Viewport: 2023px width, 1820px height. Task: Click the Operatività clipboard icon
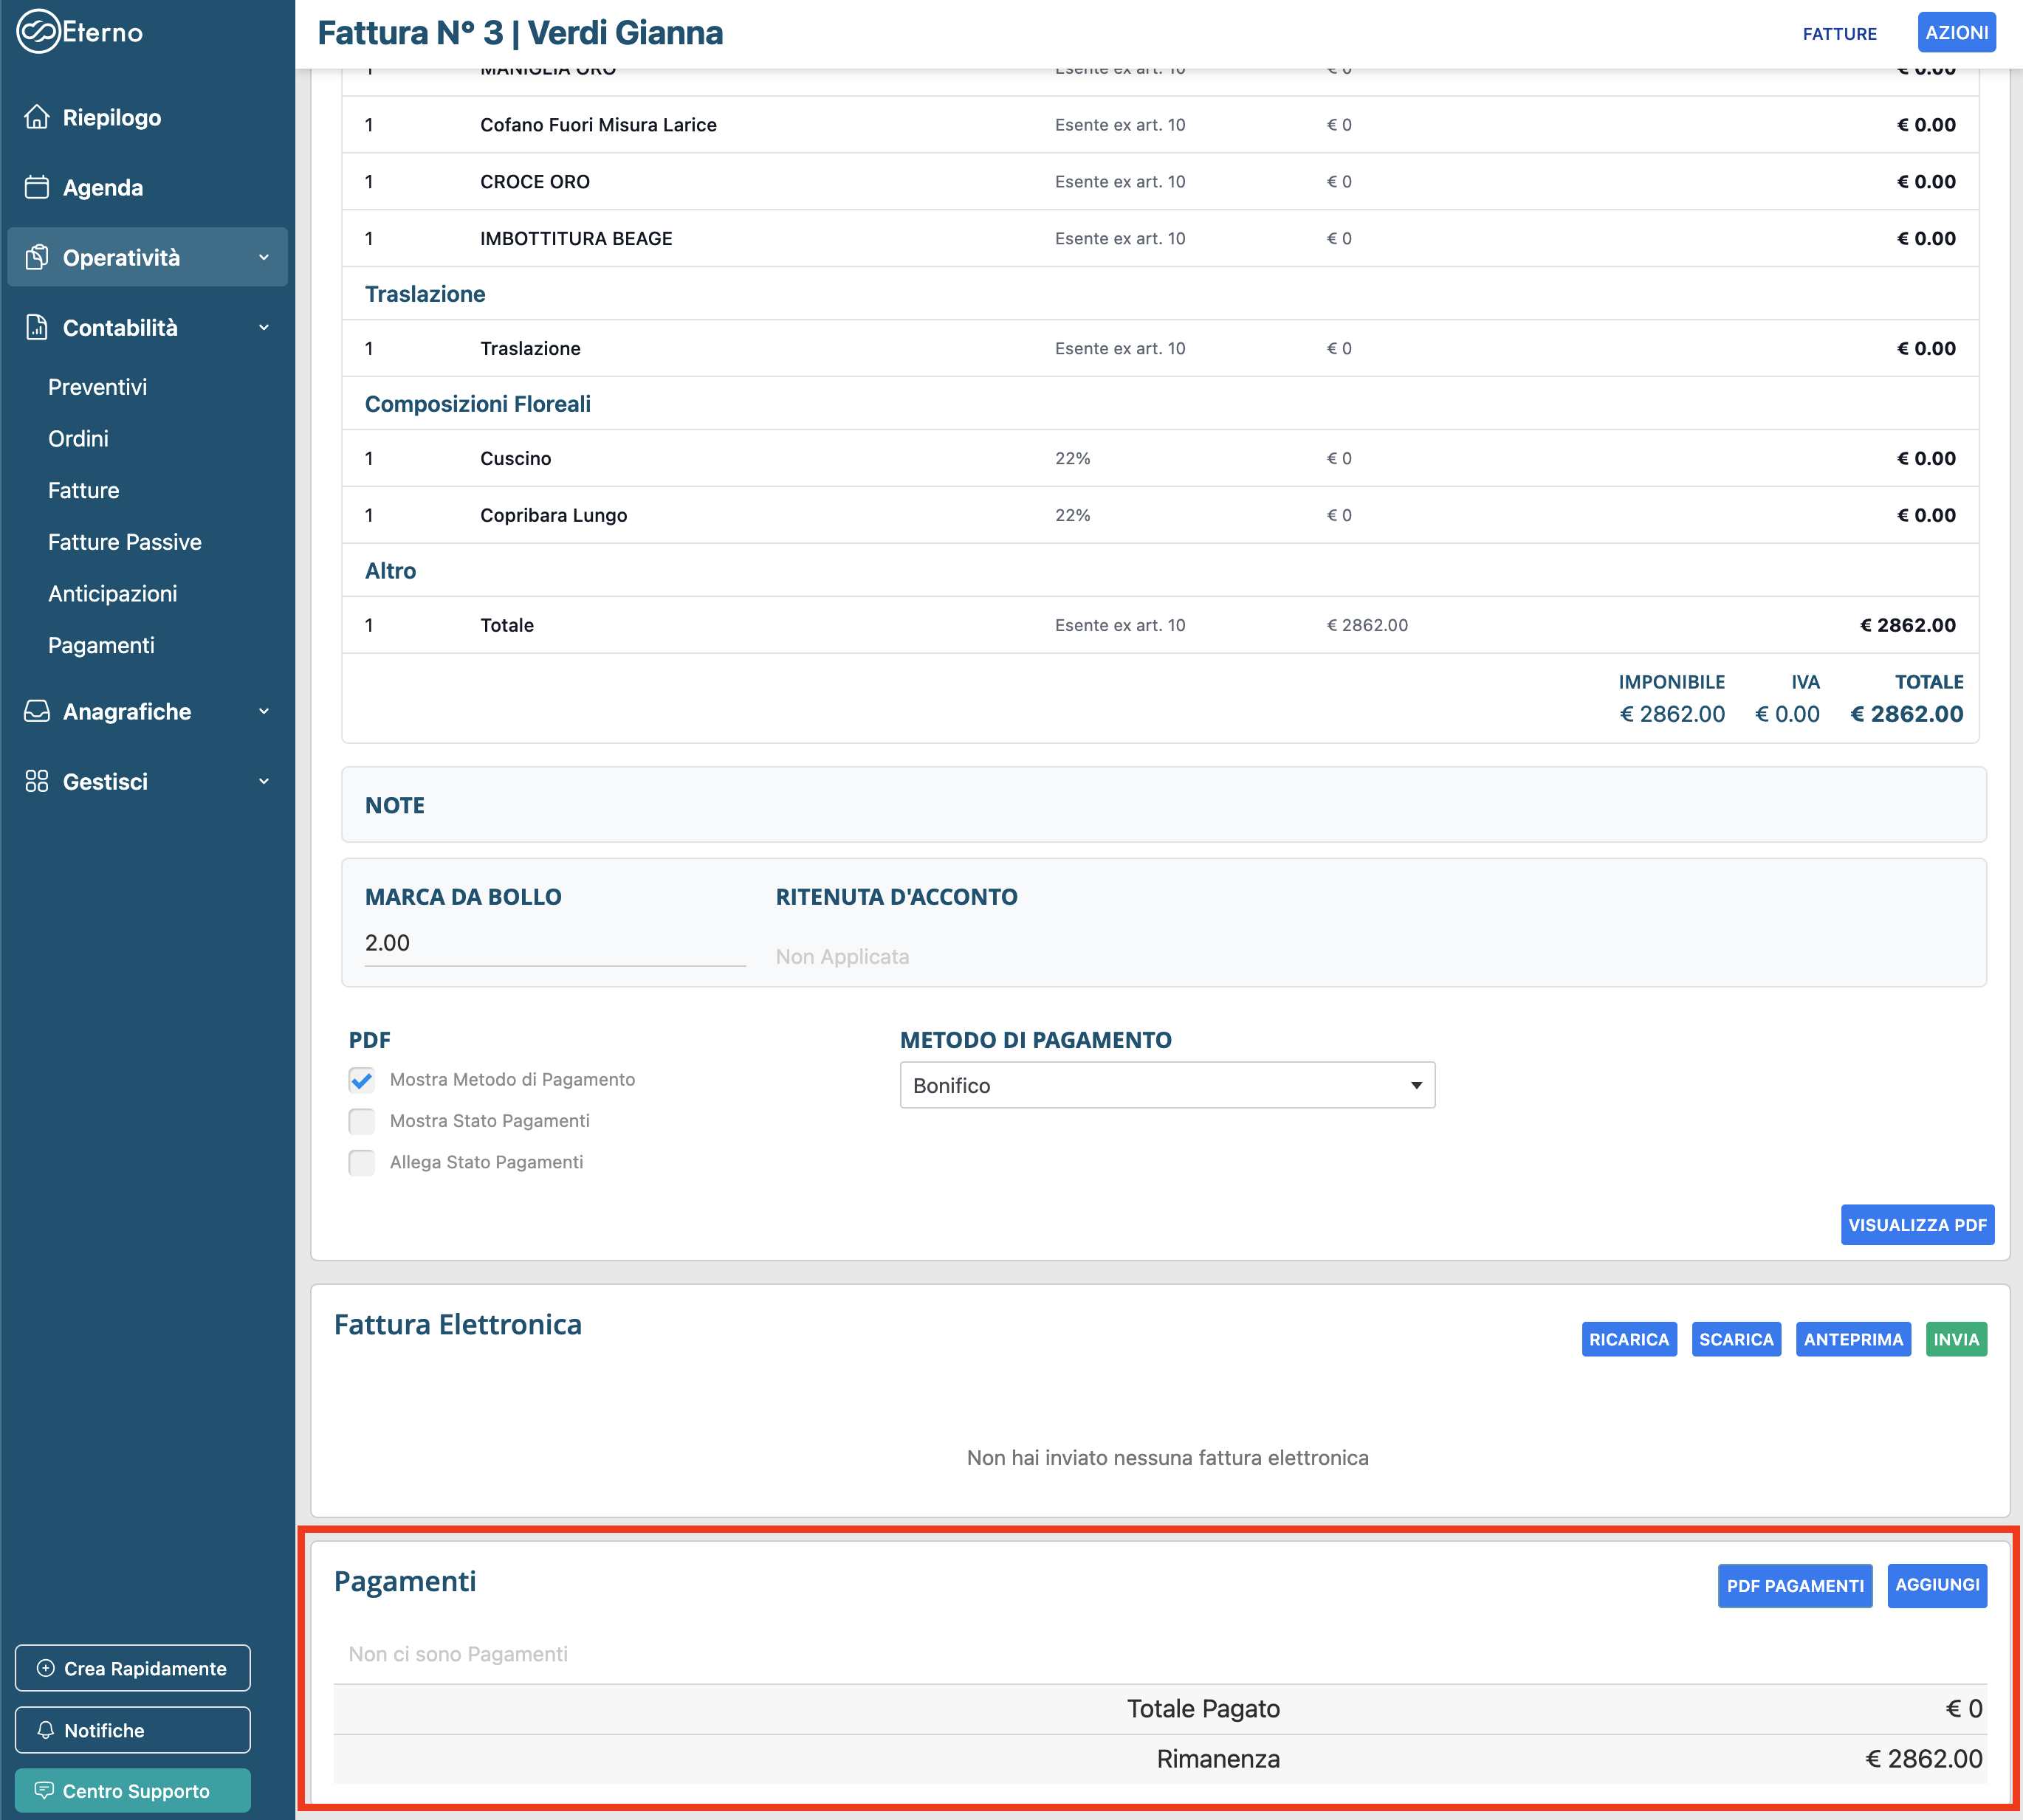(37, 257)
